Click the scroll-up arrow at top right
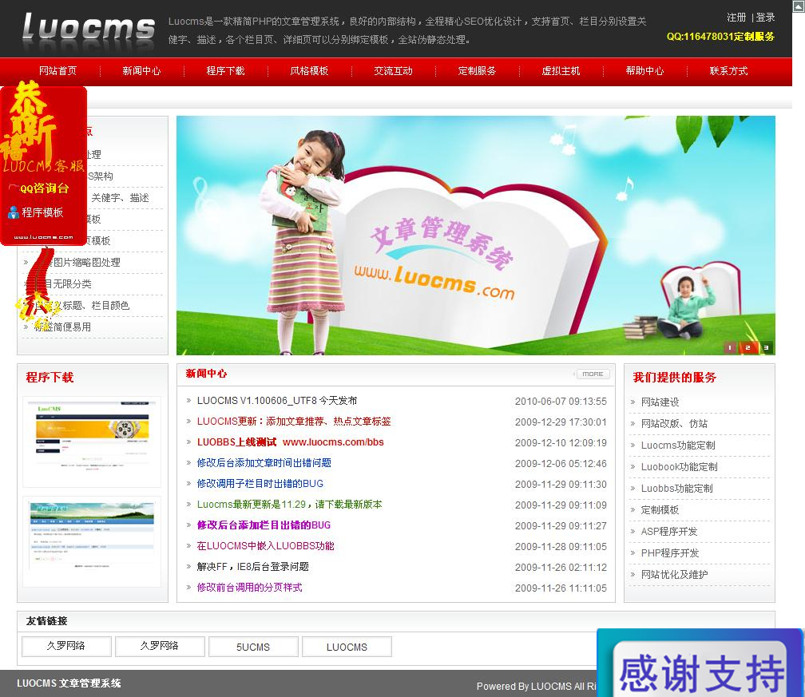Image resolution: width=805 pixels, height=697 pixels. pyautogui.click(x=799, y=6)
